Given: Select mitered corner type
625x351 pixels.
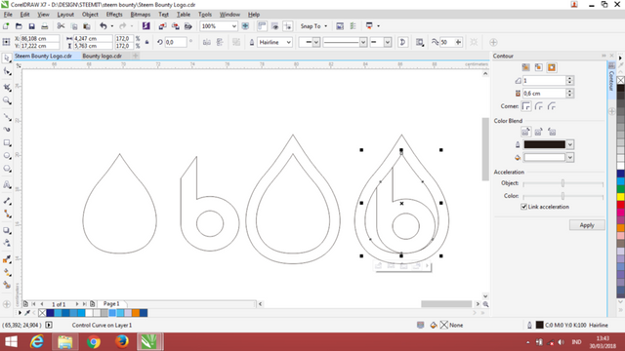Looking at the screenshot, I should click(x=526, y=106).
